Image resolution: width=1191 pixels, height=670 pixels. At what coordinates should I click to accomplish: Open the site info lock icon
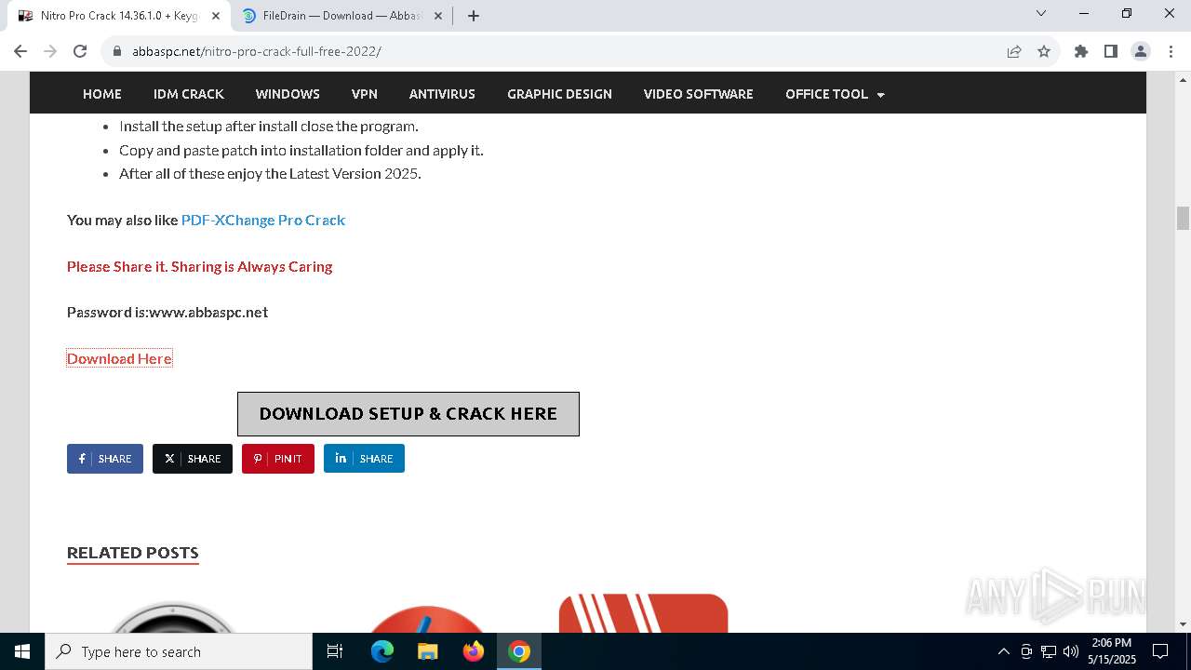coord(117,51)
